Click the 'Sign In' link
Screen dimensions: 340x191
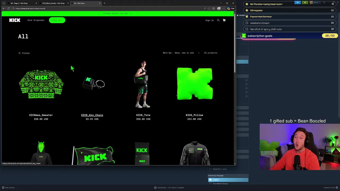click(x=210, y=20)
